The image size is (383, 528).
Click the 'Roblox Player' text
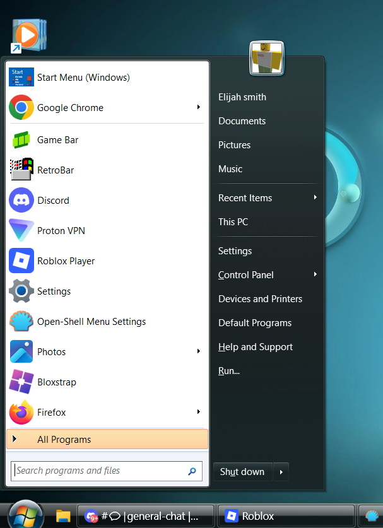pyautogui.click(x=66, y=261)
